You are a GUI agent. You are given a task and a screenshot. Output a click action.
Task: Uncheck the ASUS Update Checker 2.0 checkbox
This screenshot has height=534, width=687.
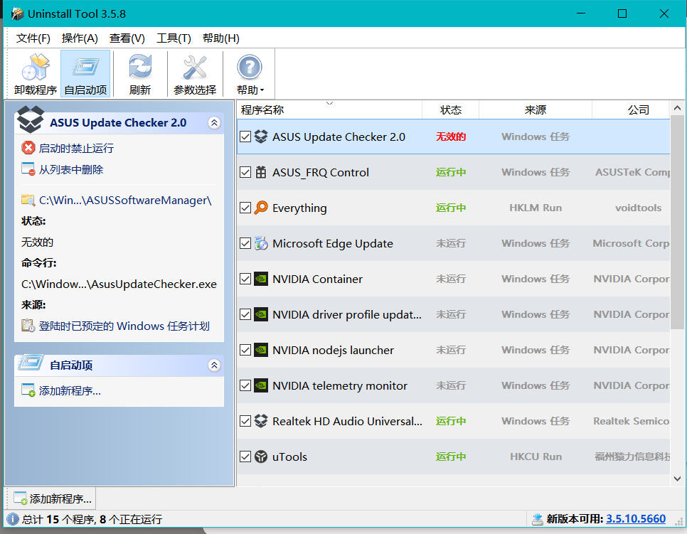click(245, 137)
